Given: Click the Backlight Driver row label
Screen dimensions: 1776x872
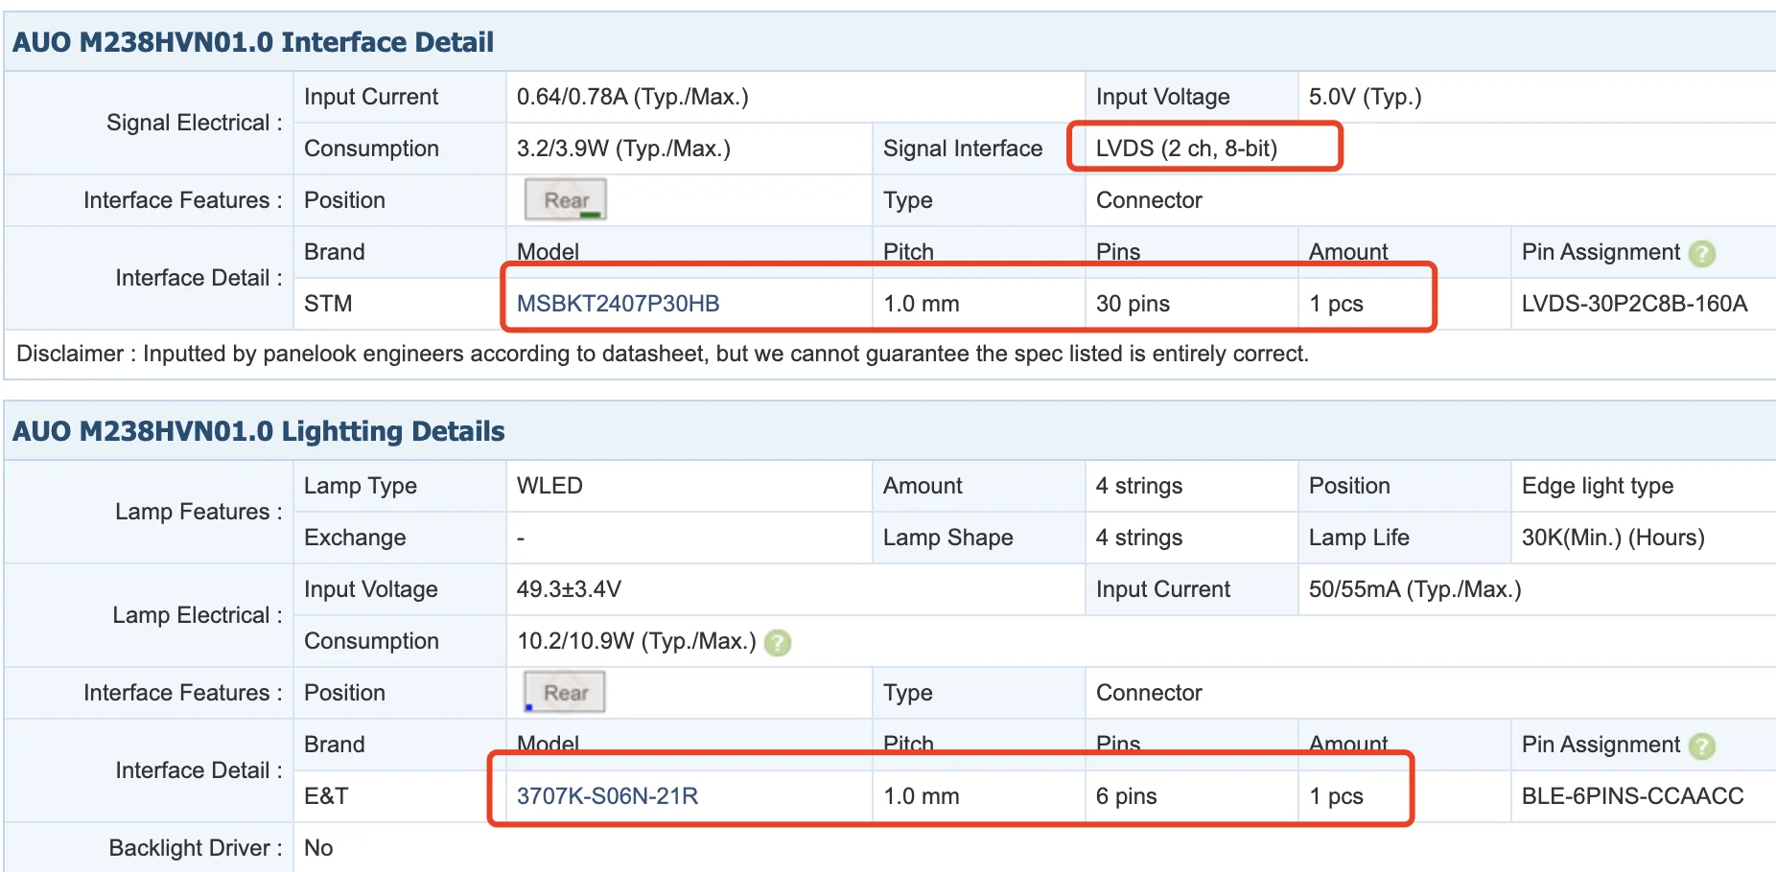Looking at the screenshot, I should point(196,848).
